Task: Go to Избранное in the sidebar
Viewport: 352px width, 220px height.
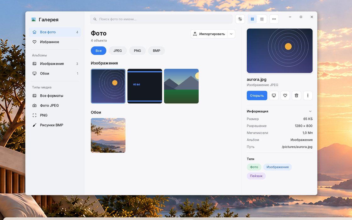Action: [55, 42]
